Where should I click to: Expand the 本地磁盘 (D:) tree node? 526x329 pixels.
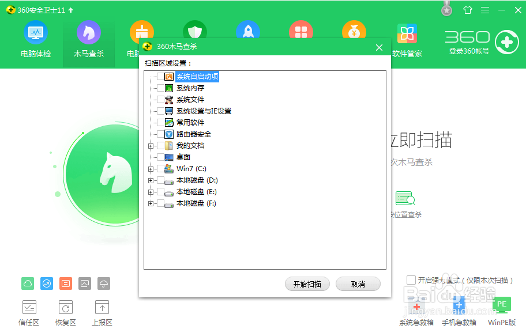pos(151,180)
